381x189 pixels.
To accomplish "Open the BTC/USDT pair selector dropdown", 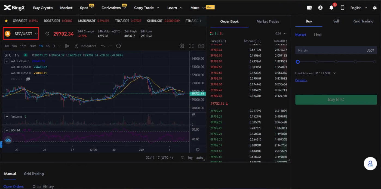I will [x=21, y=34].
